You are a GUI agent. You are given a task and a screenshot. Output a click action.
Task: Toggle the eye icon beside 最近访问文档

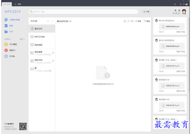70,21
